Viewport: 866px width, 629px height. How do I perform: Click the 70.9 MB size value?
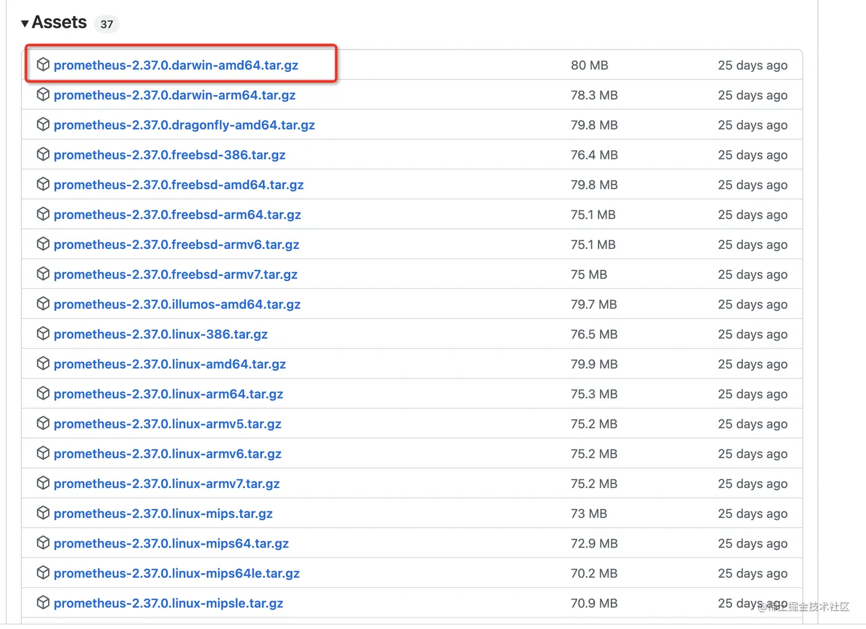594,603
